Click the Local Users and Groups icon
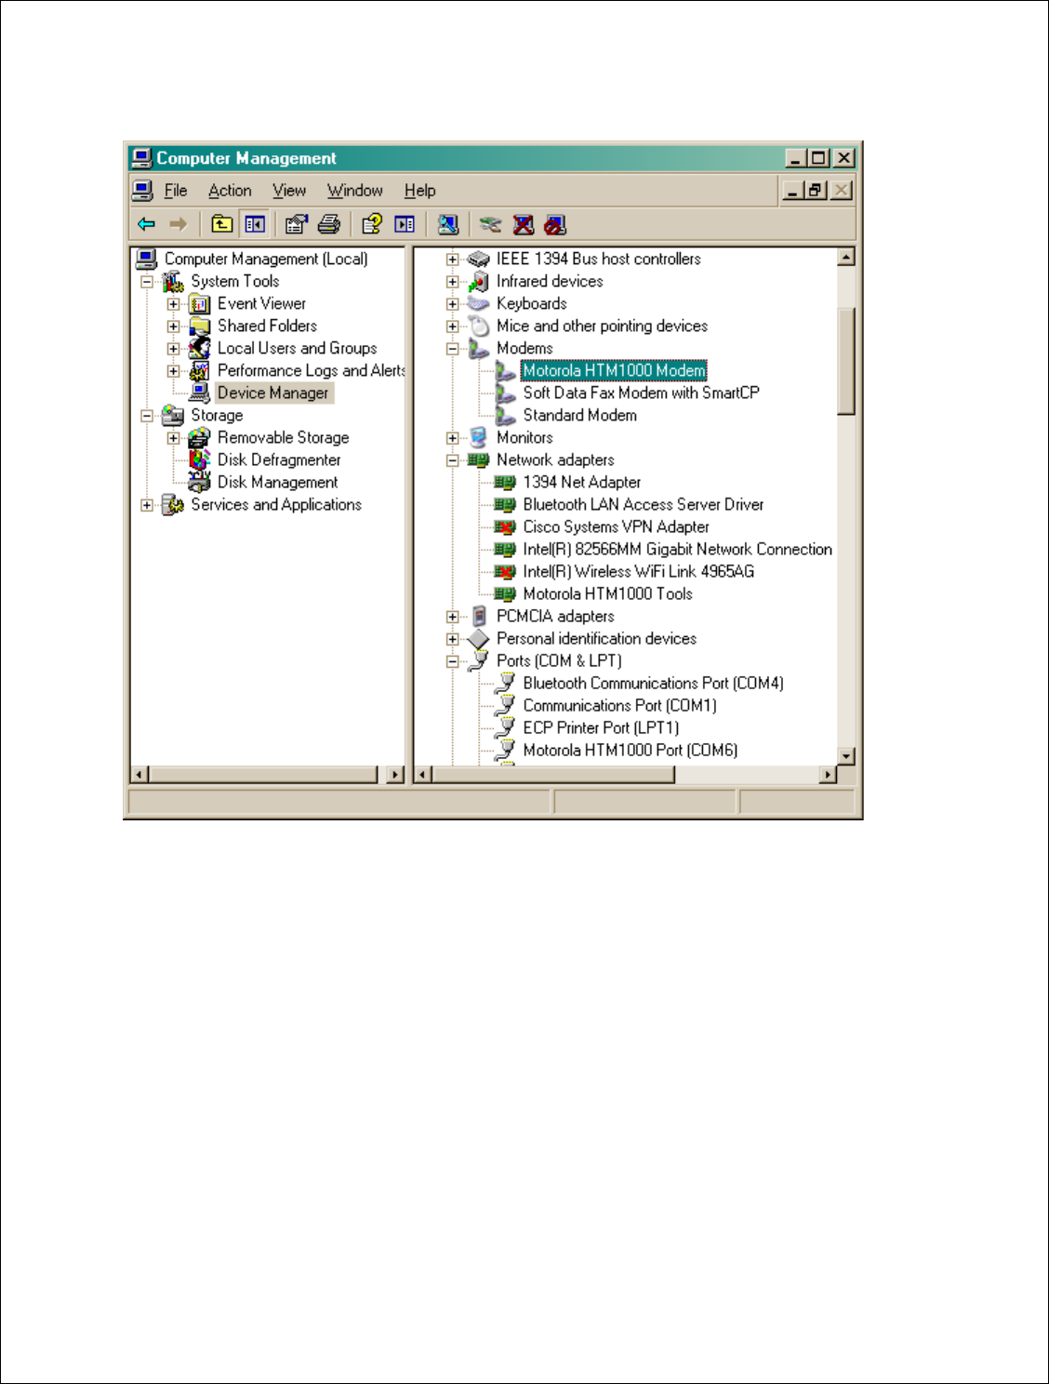Image resolution: width=1049 pixels, height=1384 pixels. pyautogui.click(x=199, y=349)
